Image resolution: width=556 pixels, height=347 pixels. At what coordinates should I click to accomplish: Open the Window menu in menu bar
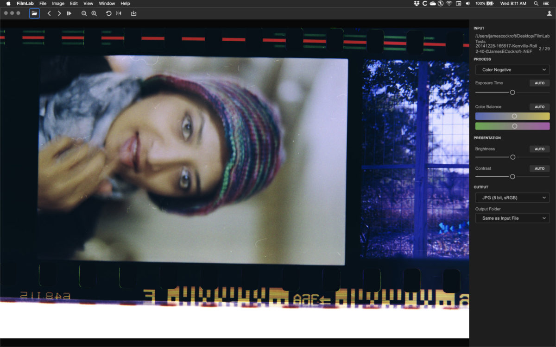pyautogui.click(x=107, y=3)
